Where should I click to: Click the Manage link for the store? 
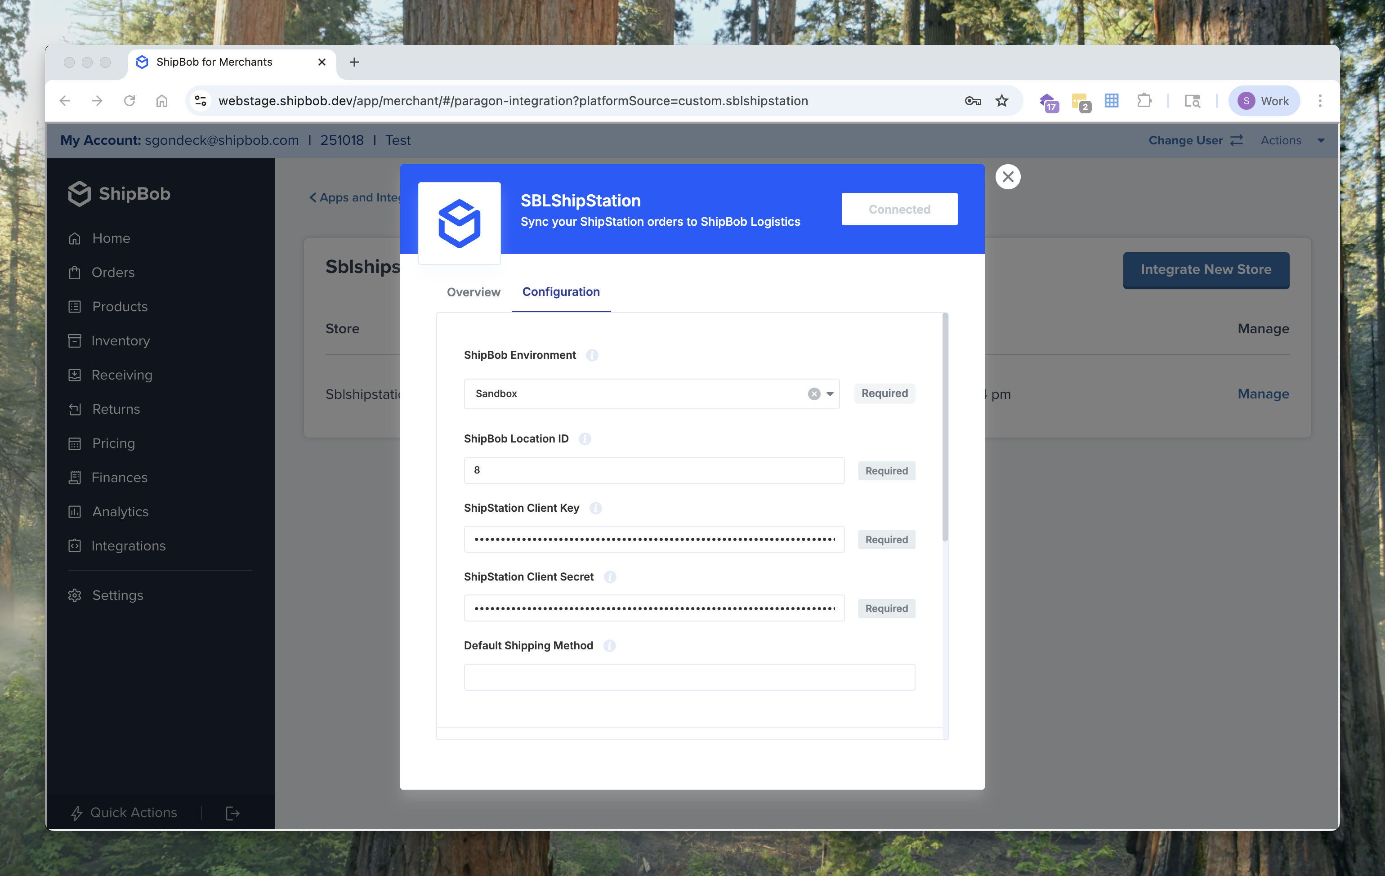click(1263, 394)
